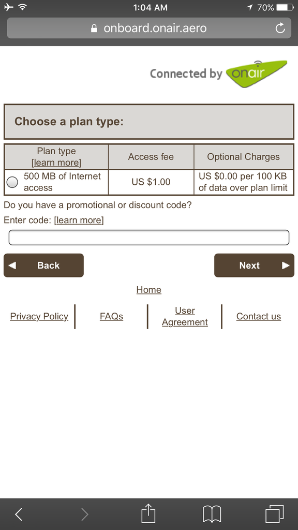
Task: Open learn more under Plan type
Action: 56,163
